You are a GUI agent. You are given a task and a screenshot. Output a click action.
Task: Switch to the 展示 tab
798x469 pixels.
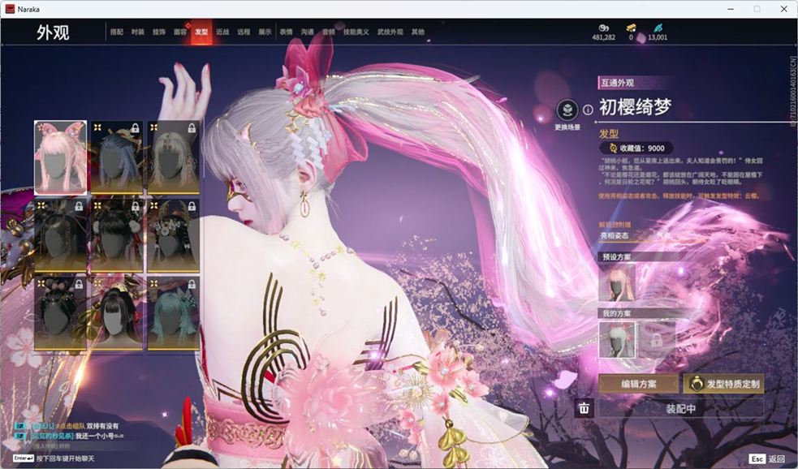point(265,32)
